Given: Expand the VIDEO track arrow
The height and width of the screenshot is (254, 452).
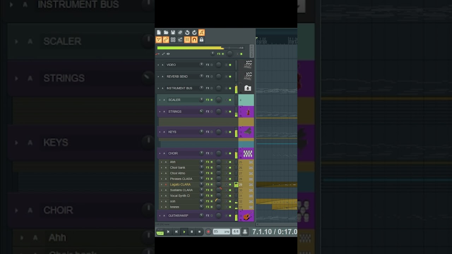Looking at the screenshot, I should click(x=158, y=65).
